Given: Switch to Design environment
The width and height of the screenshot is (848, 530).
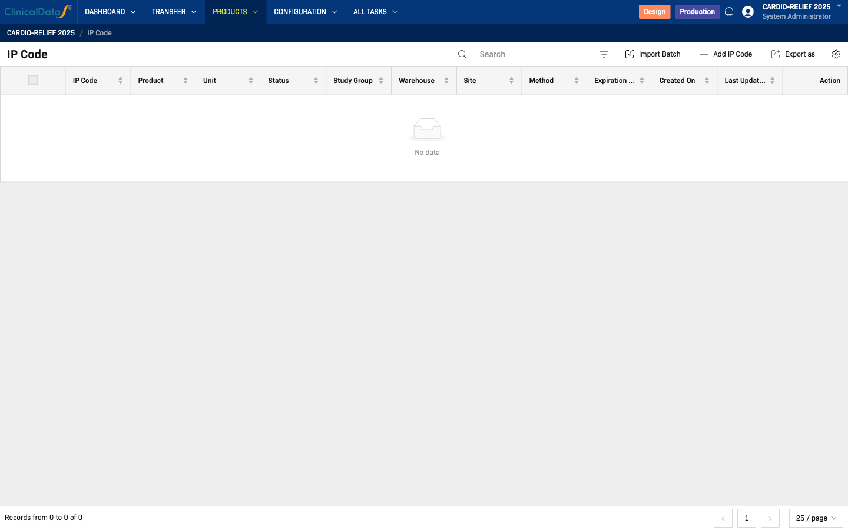Looking at the screenshot, I should 654,12.
